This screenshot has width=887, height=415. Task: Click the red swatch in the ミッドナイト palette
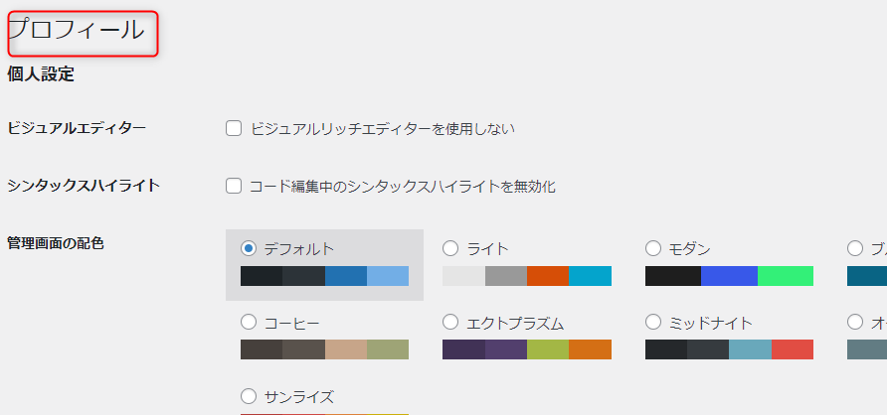(x=793, y=349)
